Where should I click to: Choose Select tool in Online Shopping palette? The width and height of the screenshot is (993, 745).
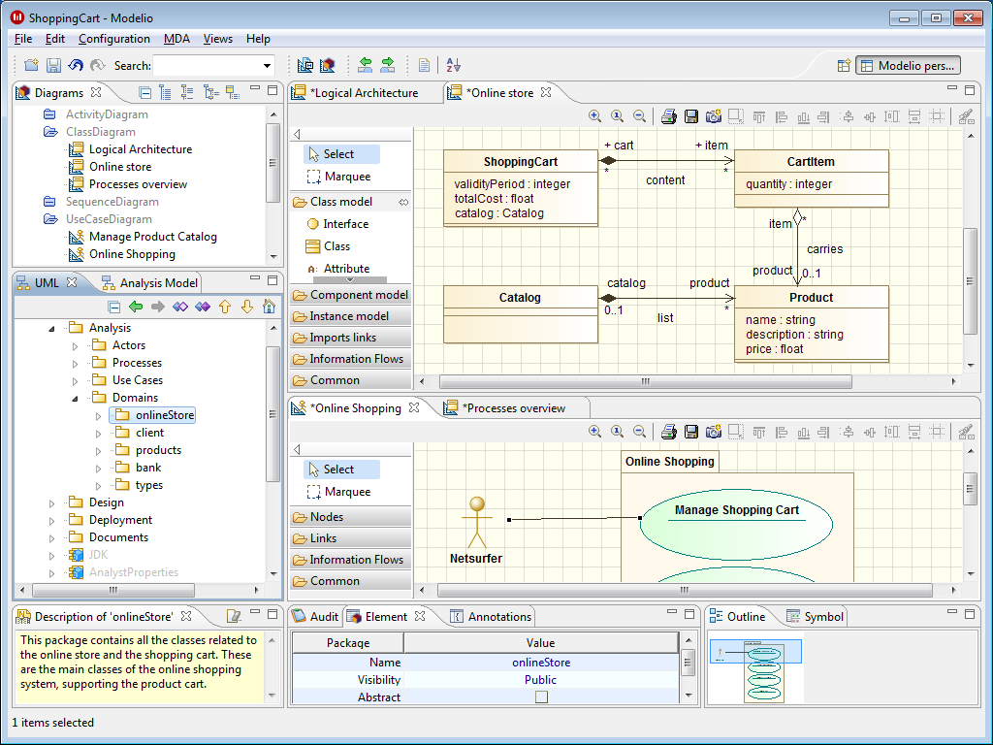coord(342,470)
